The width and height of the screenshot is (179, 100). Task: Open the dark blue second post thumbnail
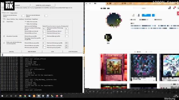coord(143,67)
